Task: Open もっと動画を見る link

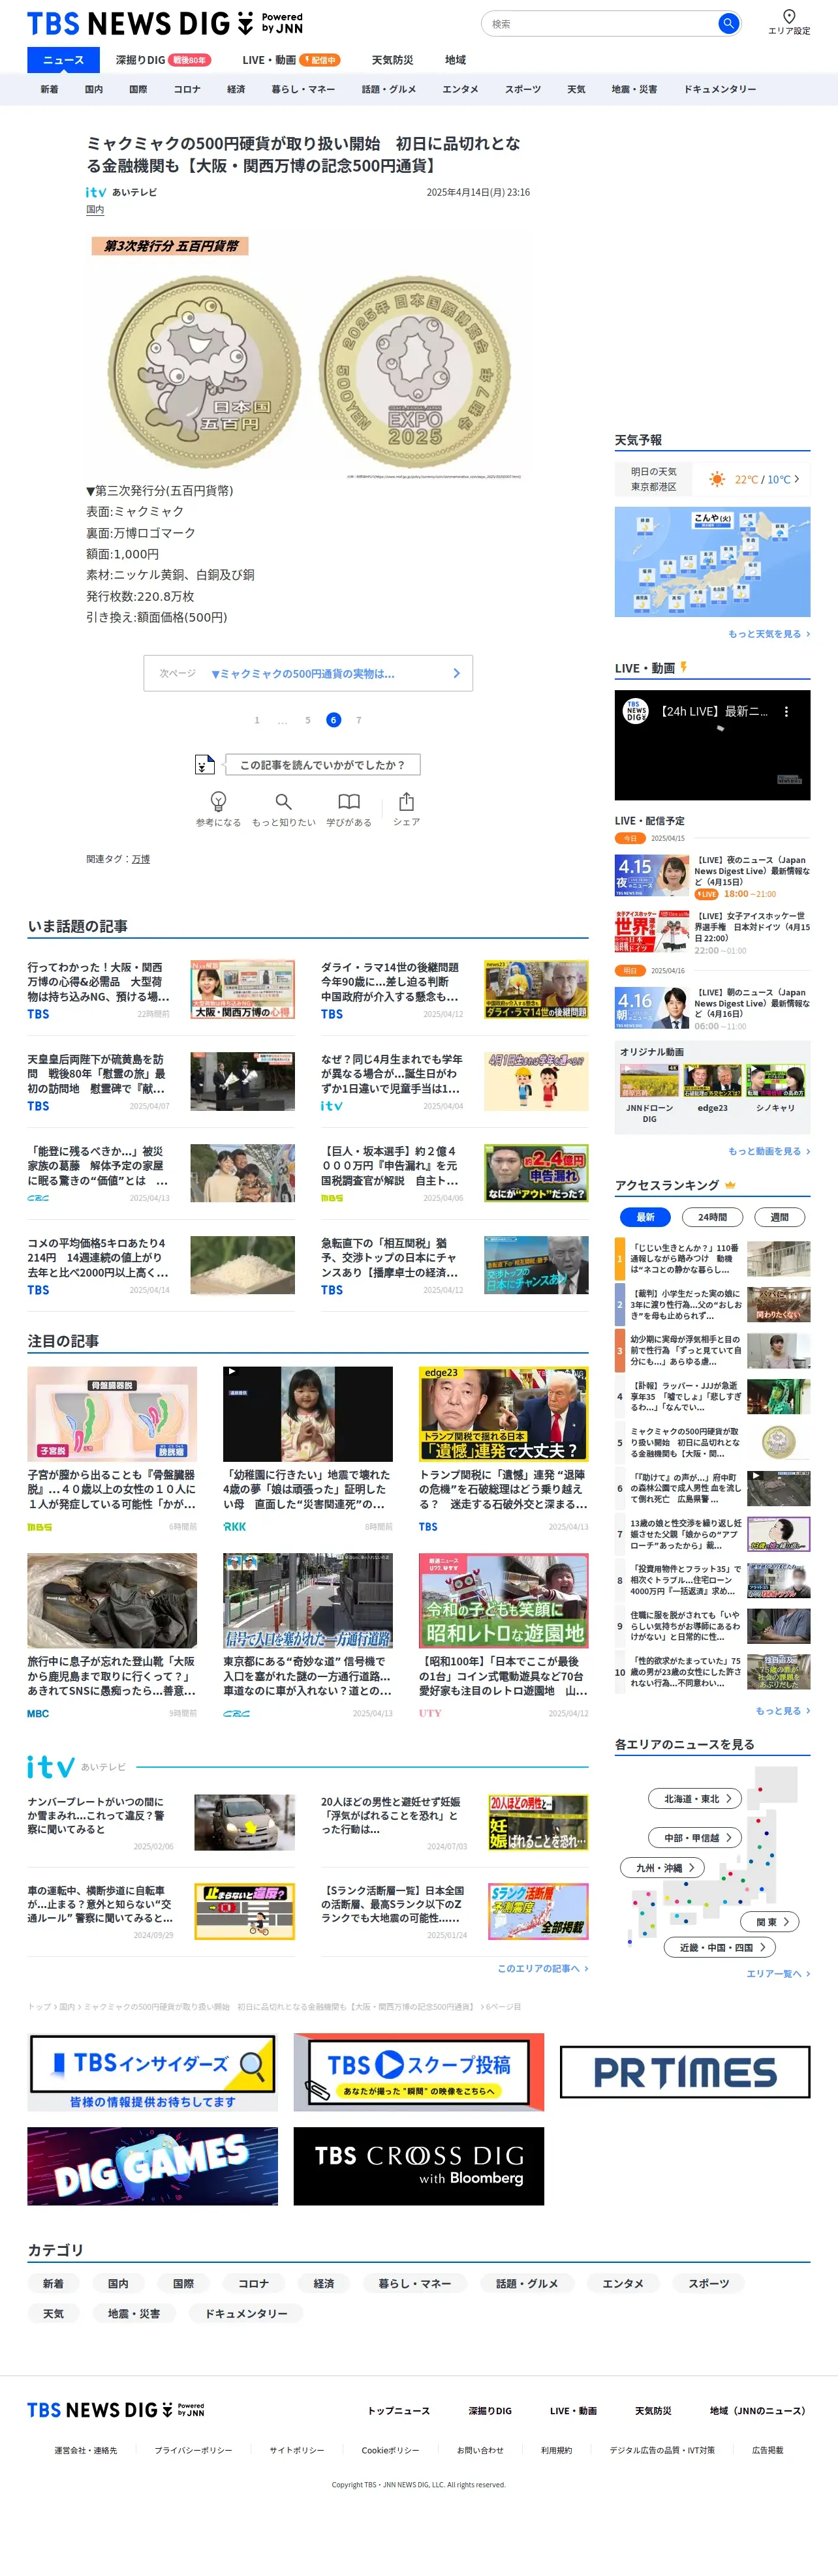Action: (x=769, y=1151)
